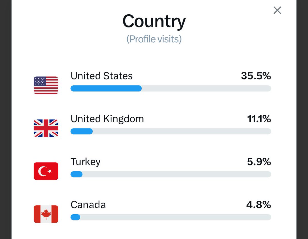Click the Canada flag icon

(x=46, y=214)
